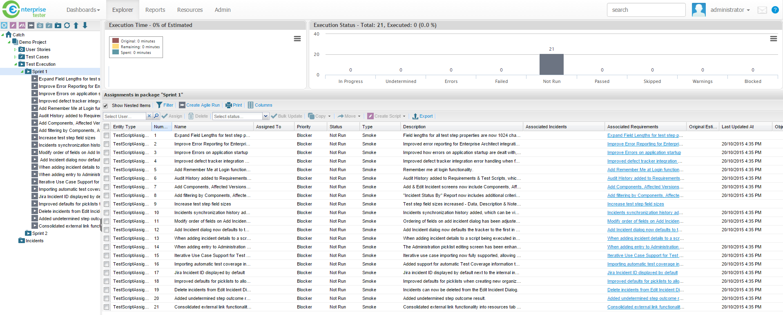
Task: Toggle the select-all header checkbox
Action: coord(107,127)
